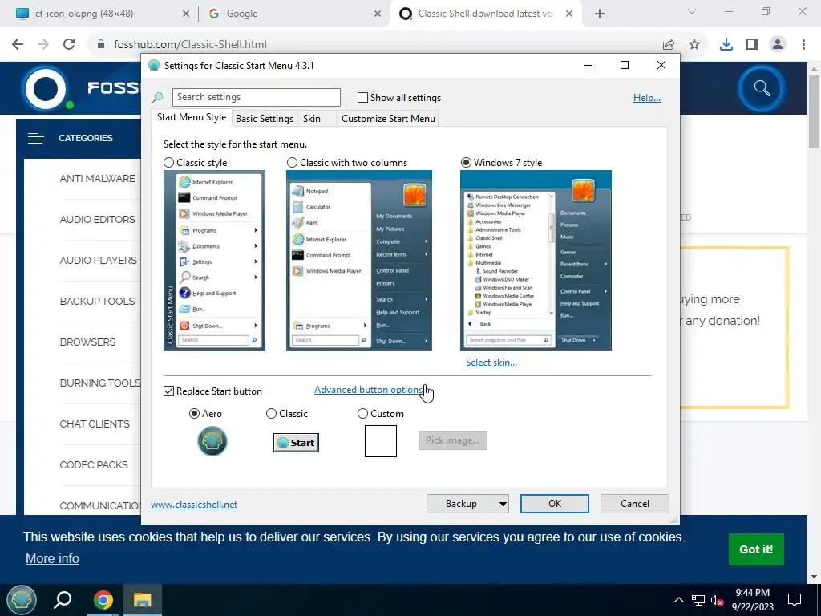Viewport: 821px width, 616px height.
Task: Choose Custom start button radio
Action: 362,414
